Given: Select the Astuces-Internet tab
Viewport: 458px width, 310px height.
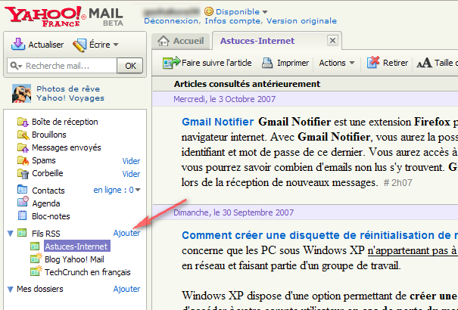Looking at the screenshot, I should click(257, 41).
